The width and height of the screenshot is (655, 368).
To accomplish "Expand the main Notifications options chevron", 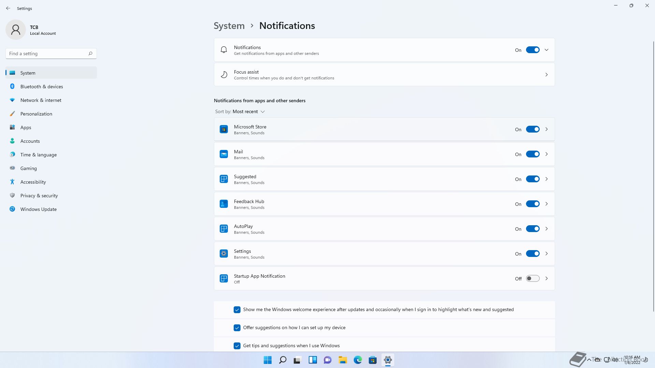I will click(x=547, y=50).
